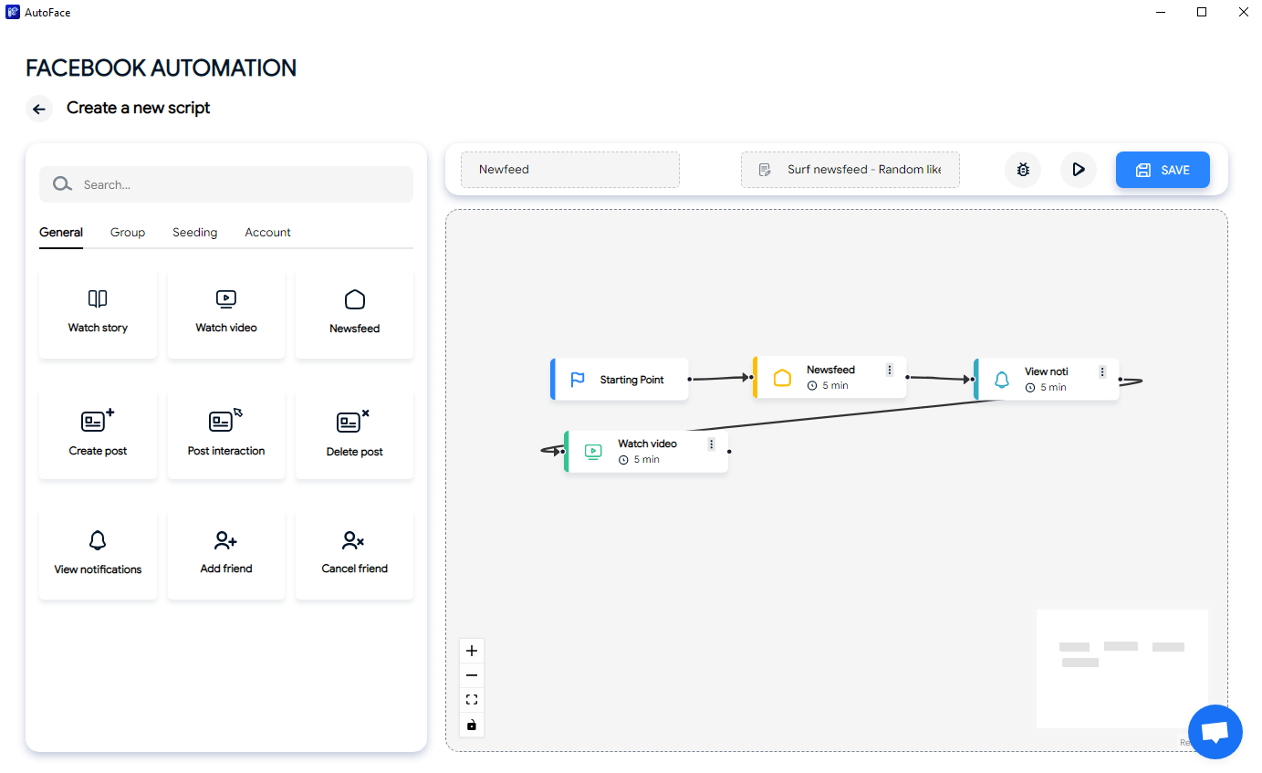The height and width of the screenshot is (773, 1262).
Task: Click the yellow home icon on Newsfeed node
Action: pos(782,378)
